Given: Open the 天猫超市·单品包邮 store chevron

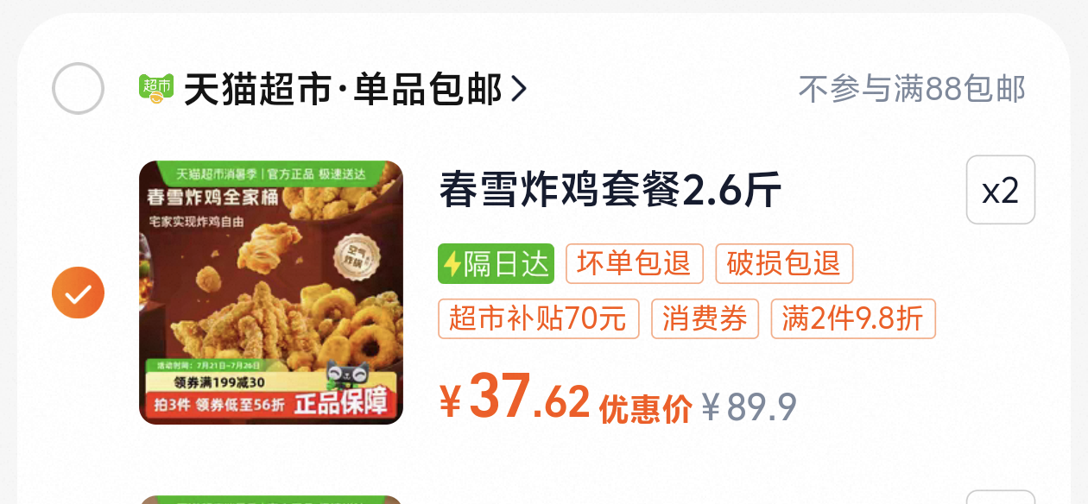Looking at the screenshot, I should tap(518, 89).
